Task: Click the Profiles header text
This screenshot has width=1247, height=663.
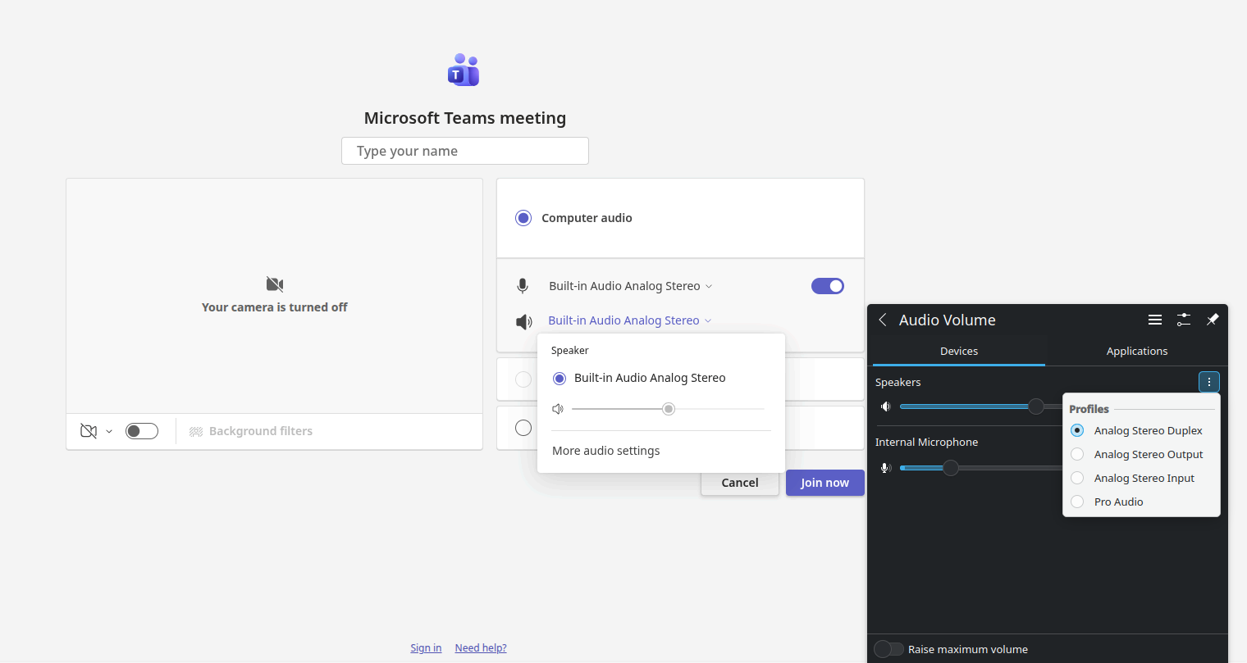Action: (1089, 409)
